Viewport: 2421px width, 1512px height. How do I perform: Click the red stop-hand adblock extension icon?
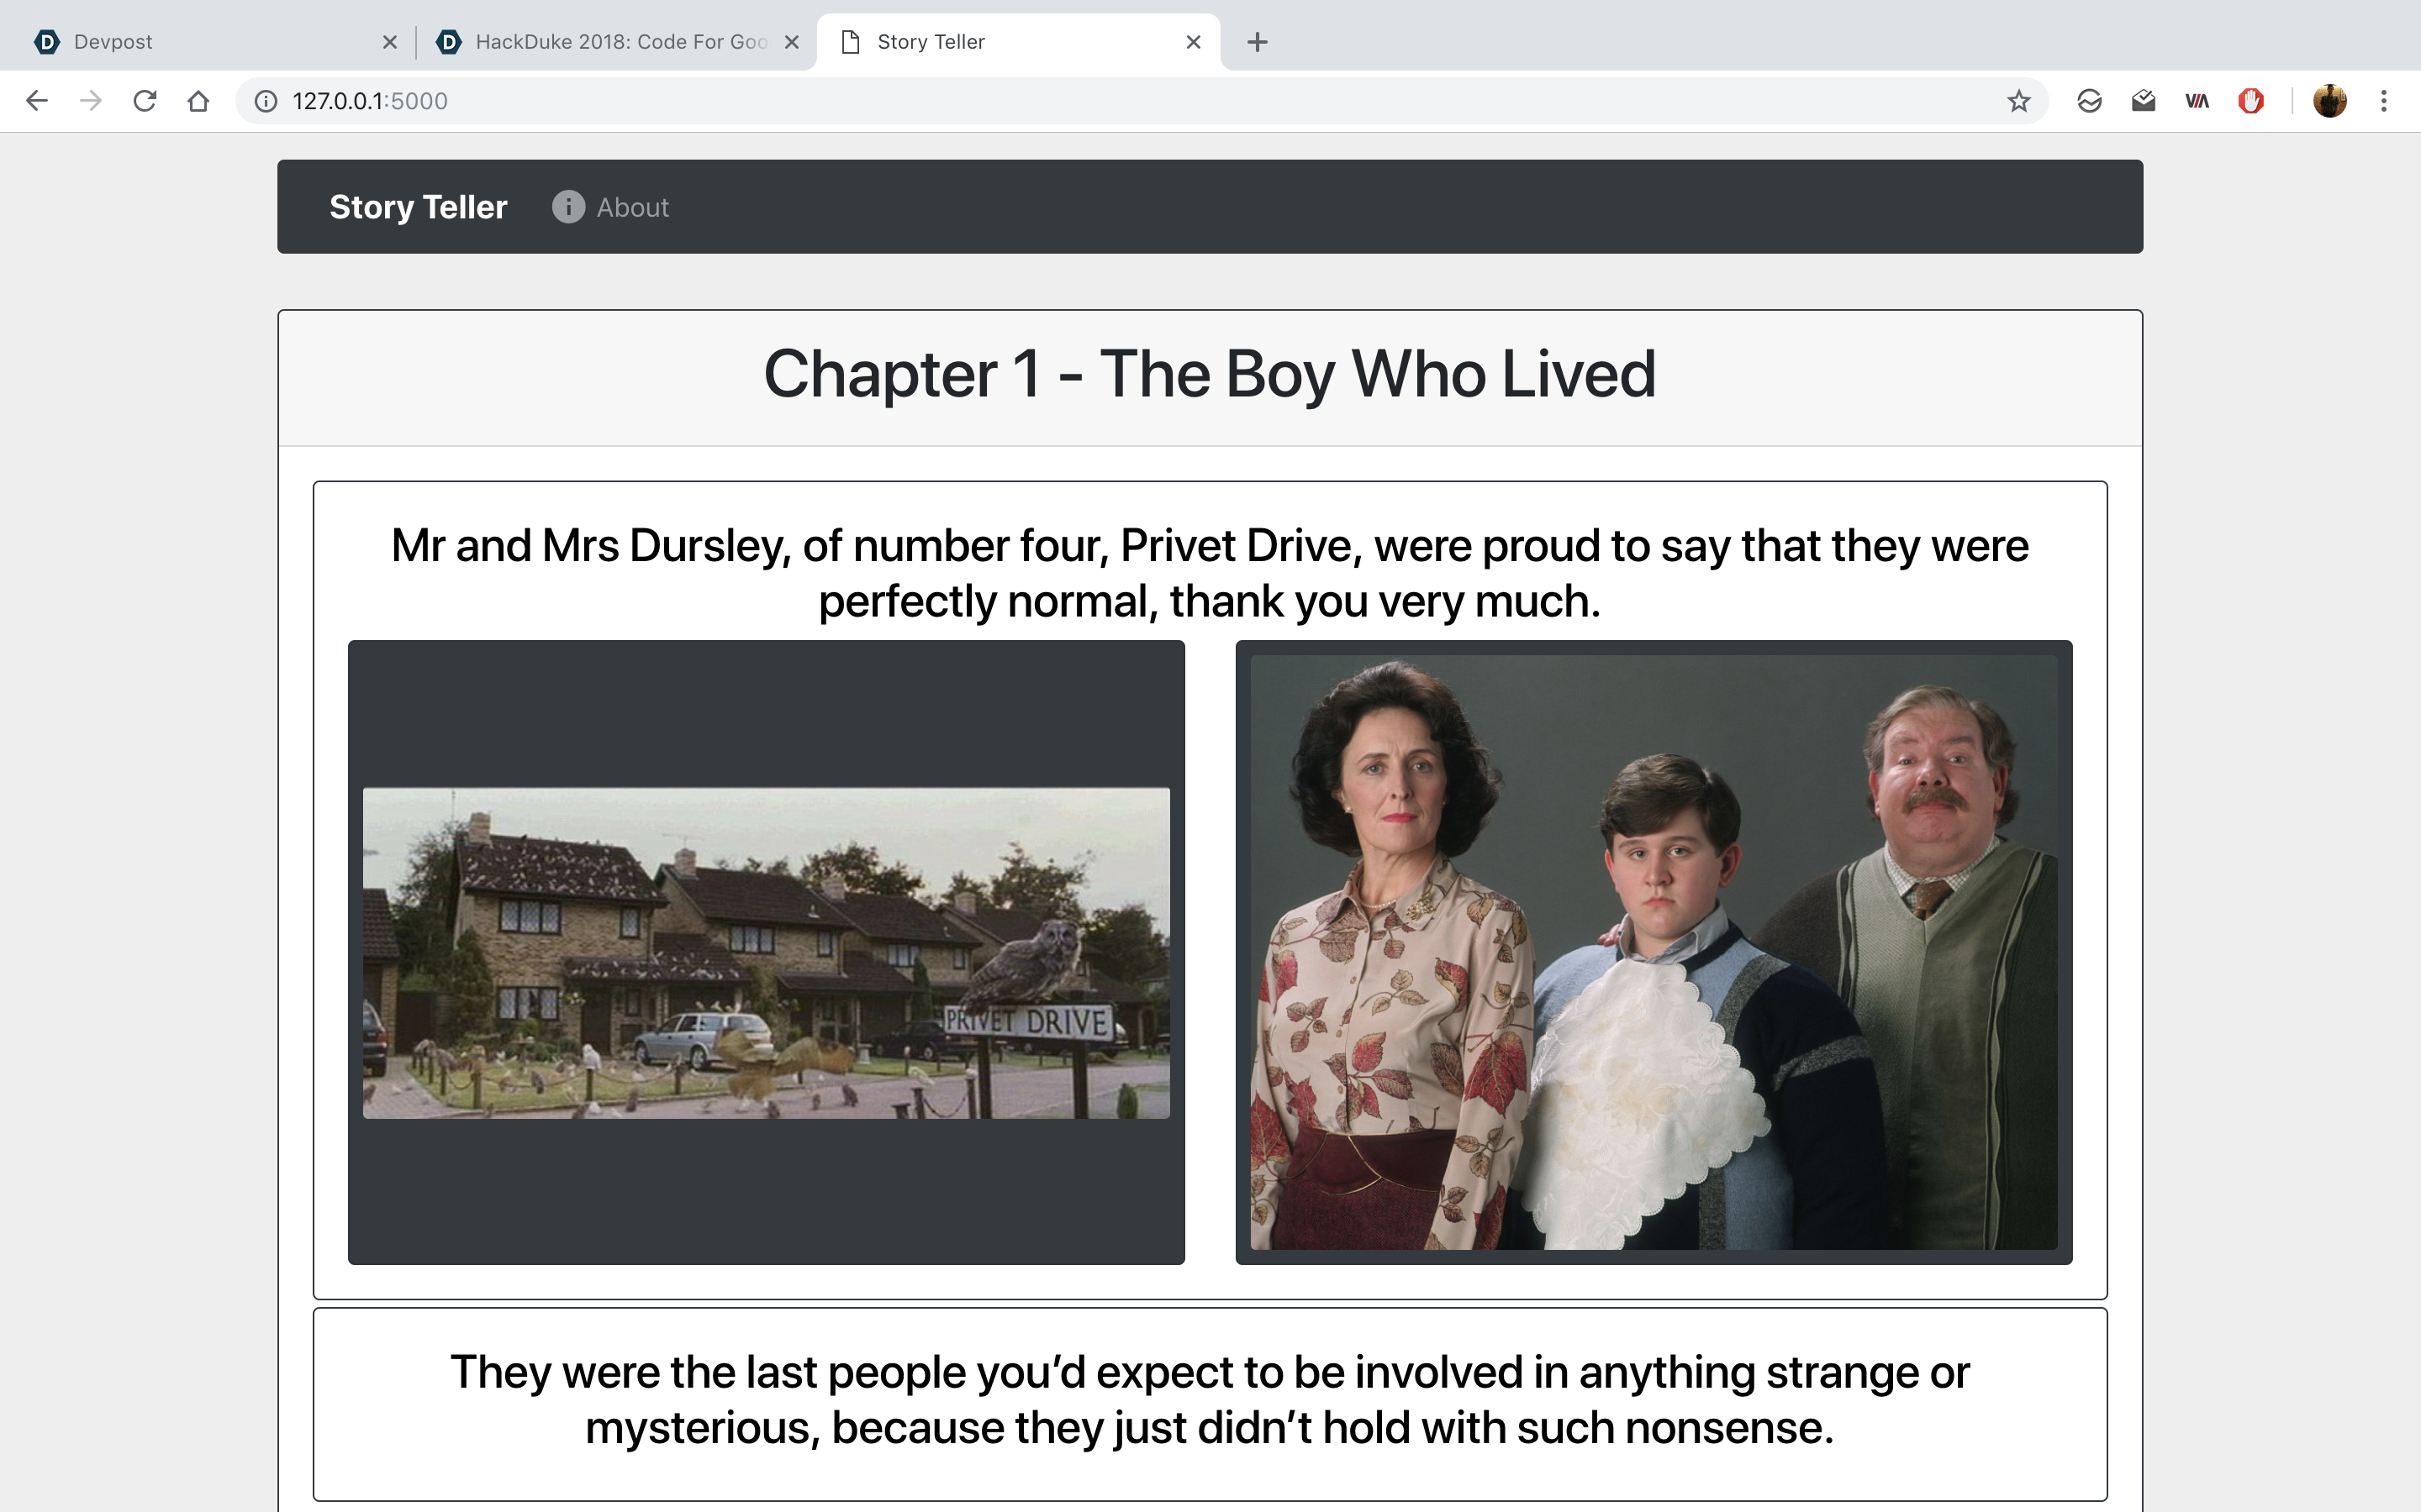[x=2251, y=101]
